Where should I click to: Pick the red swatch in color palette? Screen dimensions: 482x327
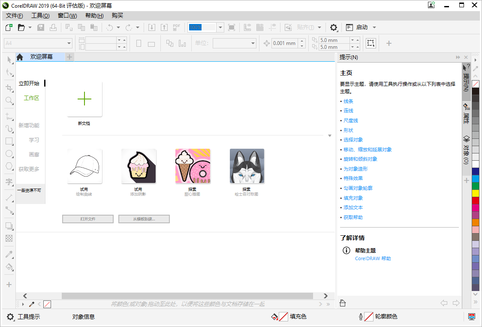coord(476,201)
